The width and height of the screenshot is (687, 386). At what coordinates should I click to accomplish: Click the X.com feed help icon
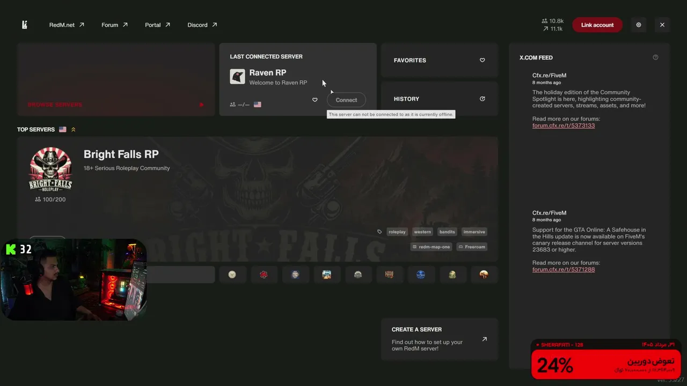click(x=655, y=57)
